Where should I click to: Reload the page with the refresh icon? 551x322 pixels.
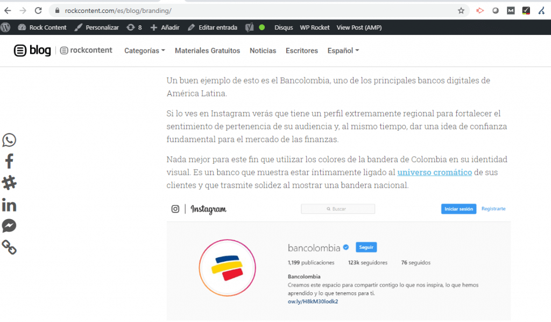pos(38,11)
